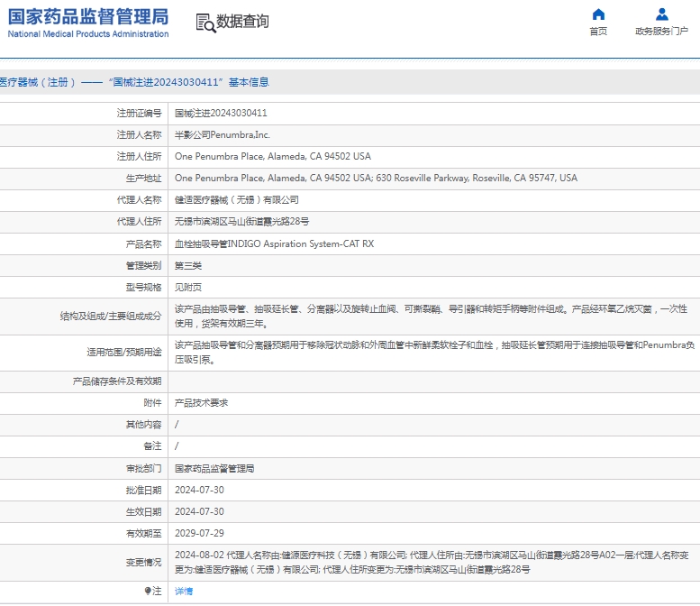Click the 第三类 management class value

point(188,266)
